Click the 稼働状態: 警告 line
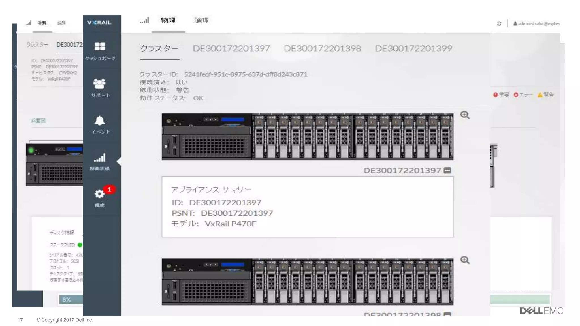 (x=164, y=90)
